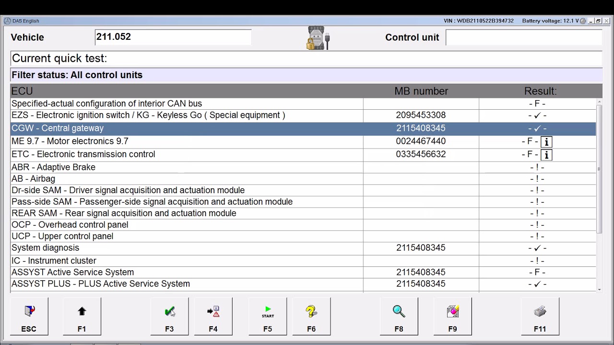Select the Dr-side SAM row
Viewport: 614px width, 345px height.
[303, 190]
